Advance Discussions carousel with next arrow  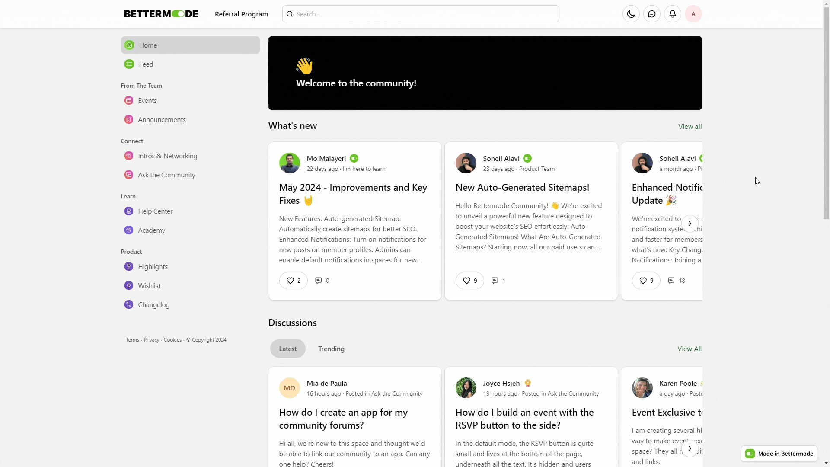[690, 448]
